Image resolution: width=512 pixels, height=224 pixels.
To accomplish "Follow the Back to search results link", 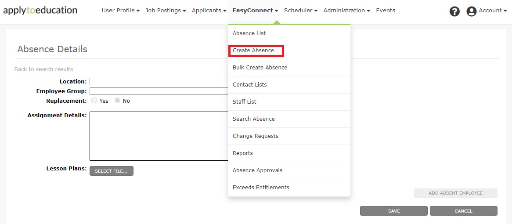I will (x=43, y=69).
